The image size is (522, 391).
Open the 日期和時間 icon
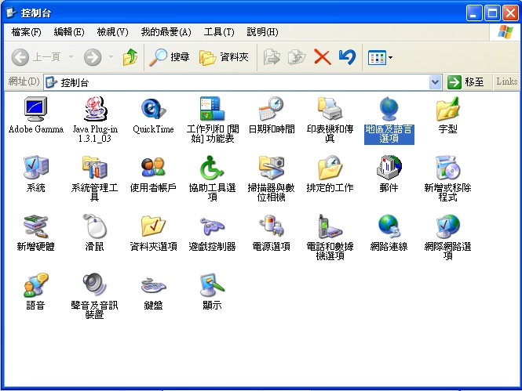tap(271, 109)
